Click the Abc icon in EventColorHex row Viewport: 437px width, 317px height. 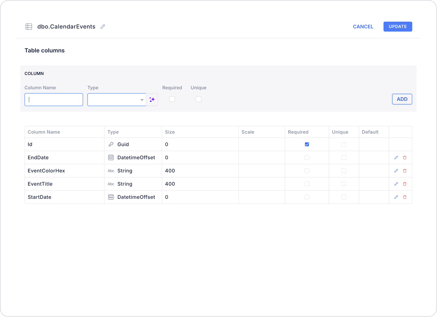pos(111,171)
